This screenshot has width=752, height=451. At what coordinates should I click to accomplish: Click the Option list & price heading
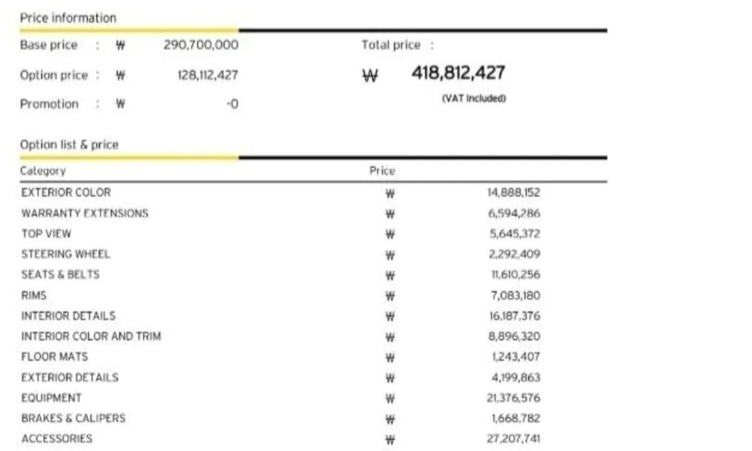tap(69, 145)
